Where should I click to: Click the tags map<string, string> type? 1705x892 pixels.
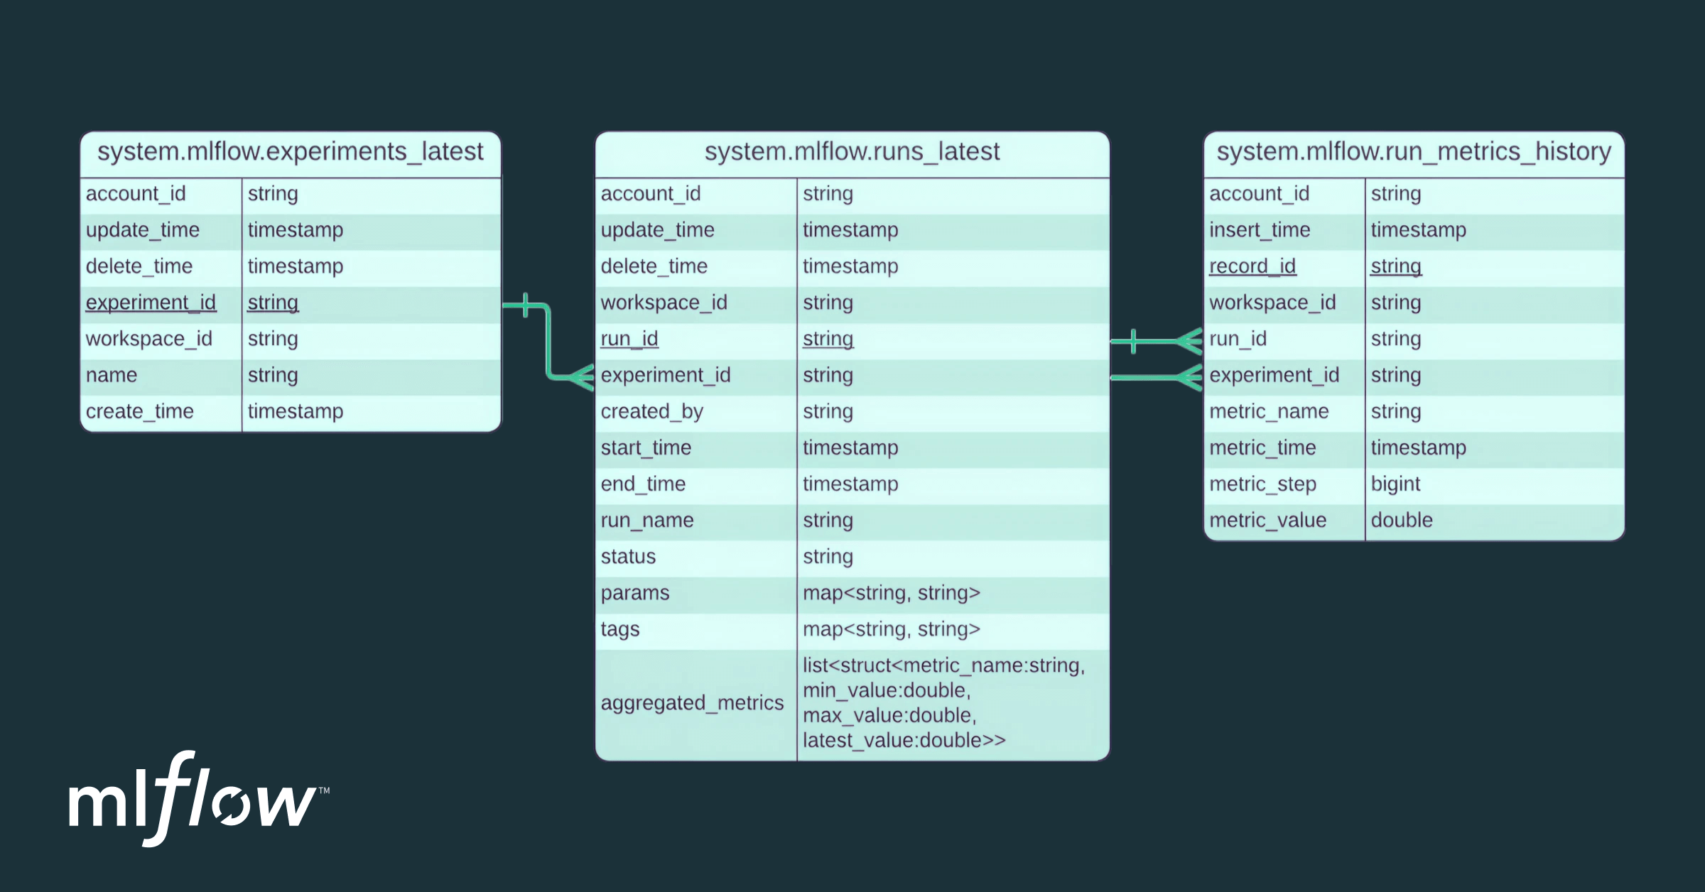(891, 629)
